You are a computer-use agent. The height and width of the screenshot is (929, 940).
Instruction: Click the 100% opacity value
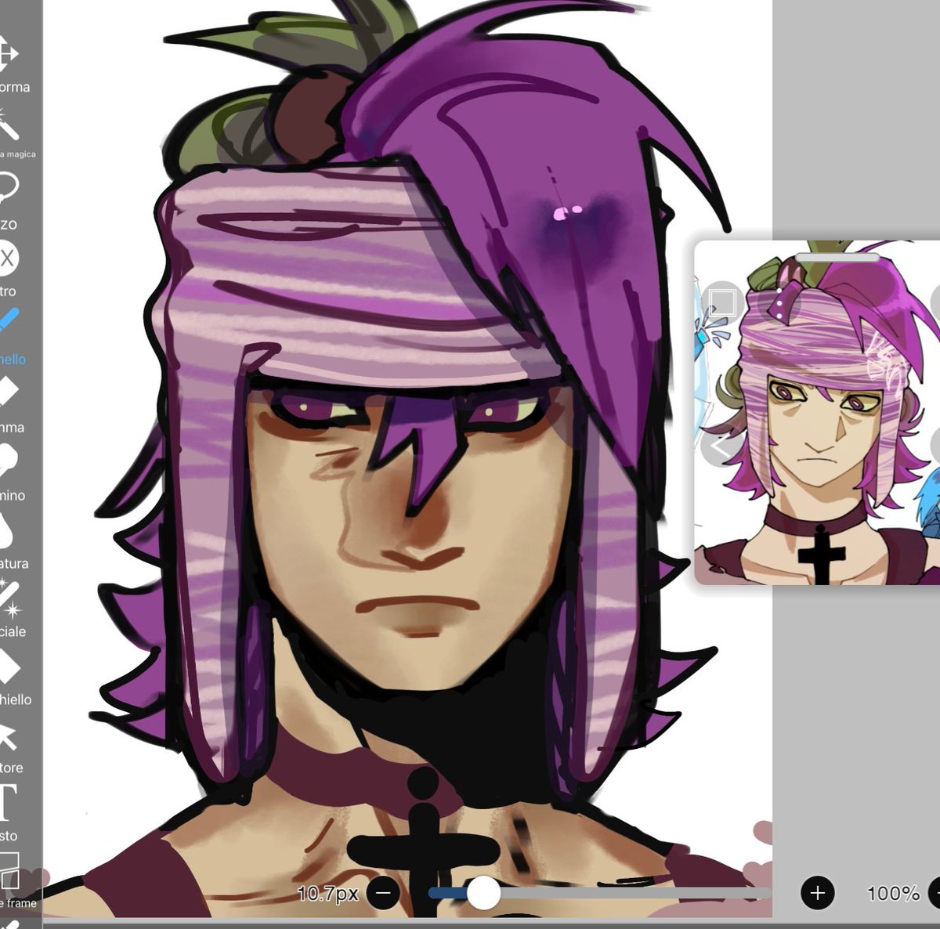pyautogui.click(x=893, y=893)
